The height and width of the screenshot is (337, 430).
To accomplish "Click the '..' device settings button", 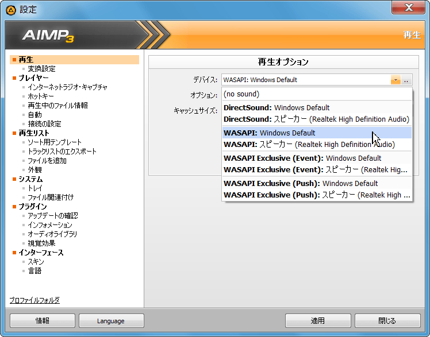I will tap(406, 80).
